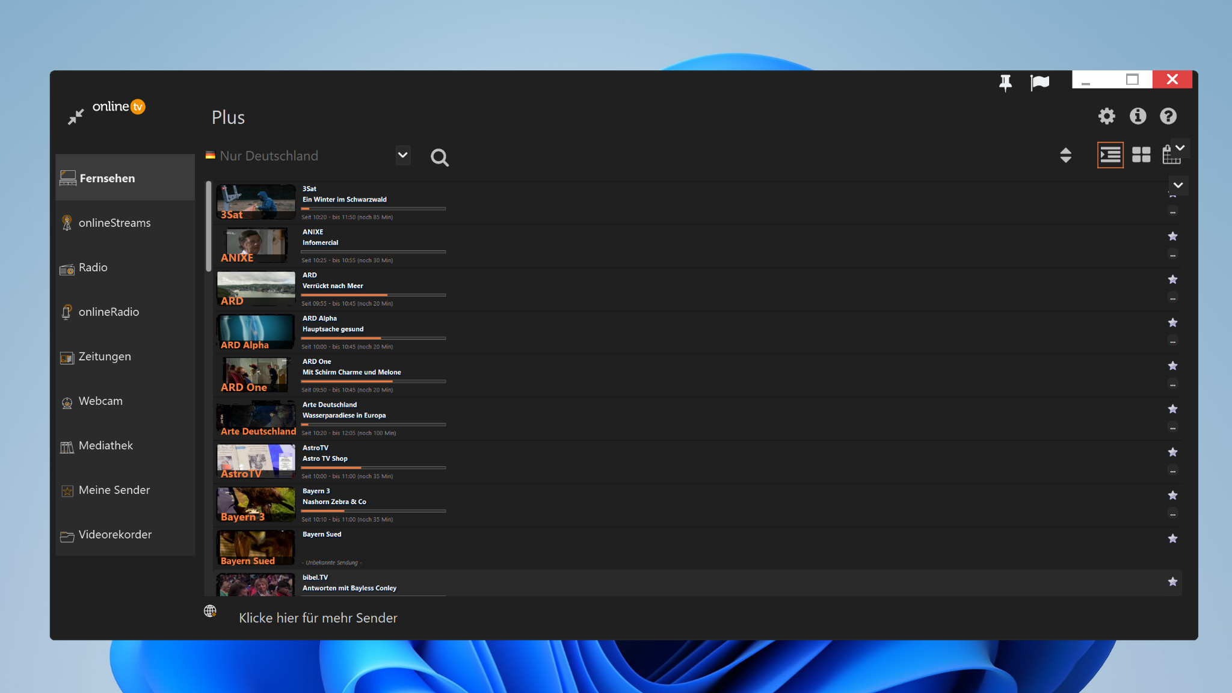Open Radio section
The image size is (1232, 693).
point(125,267)
